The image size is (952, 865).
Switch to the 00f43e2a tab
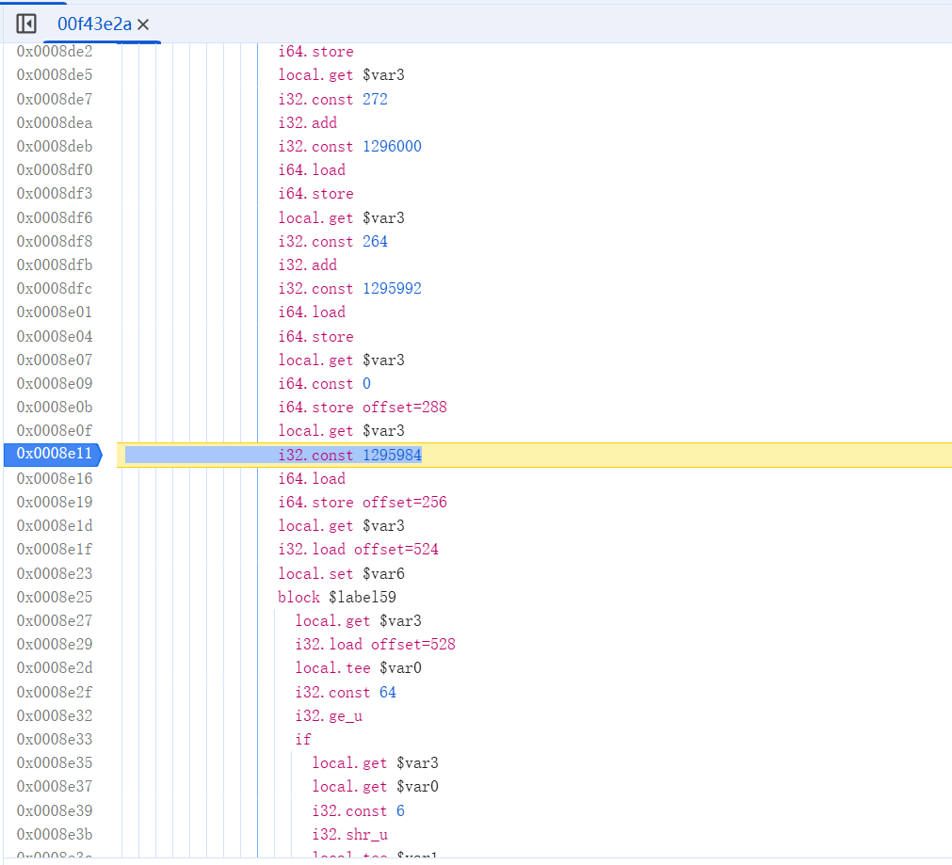point(93,24)
